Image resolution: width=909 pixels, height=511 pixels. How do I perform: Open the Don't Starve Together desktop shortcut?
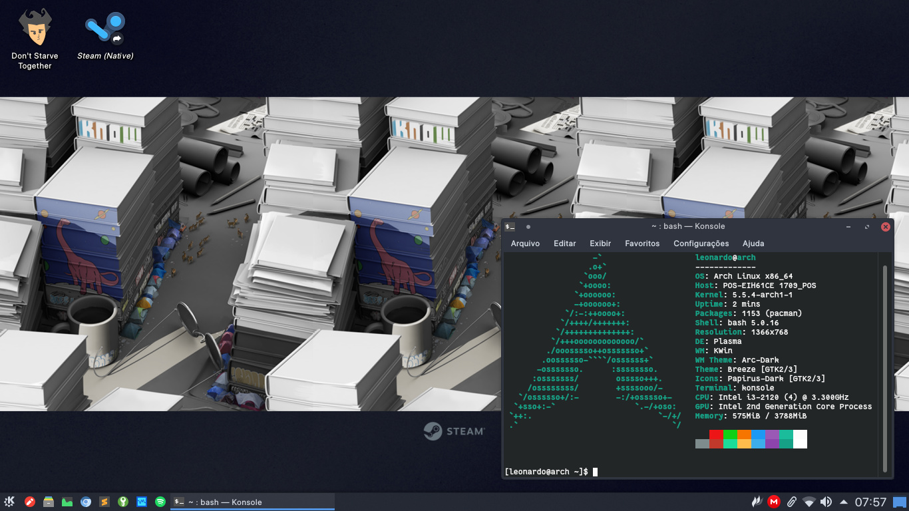[x=35, y=39]
